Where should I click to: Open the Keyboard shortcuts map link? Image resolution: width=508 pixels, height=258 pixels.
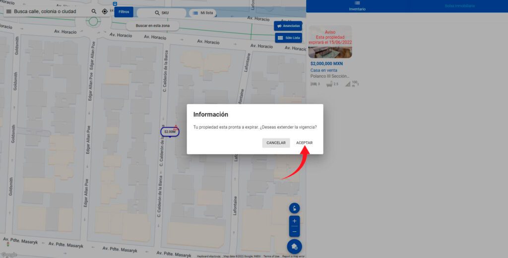click(209, 257)
